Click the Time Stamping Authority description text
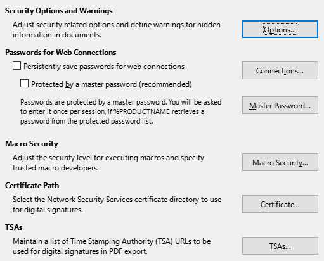This screenshot has width=324, height=261. (112, 246)
